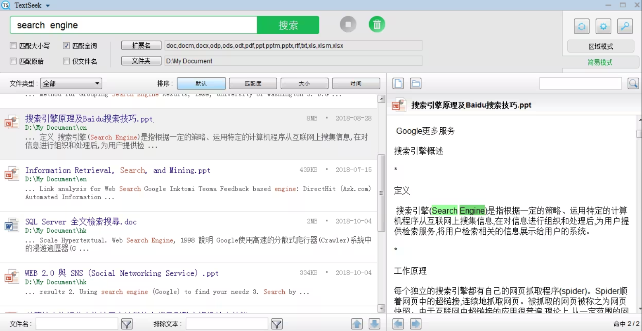642x331 pixels.
Task: Click the refresh index icon top right
Action: coord(582,26)
